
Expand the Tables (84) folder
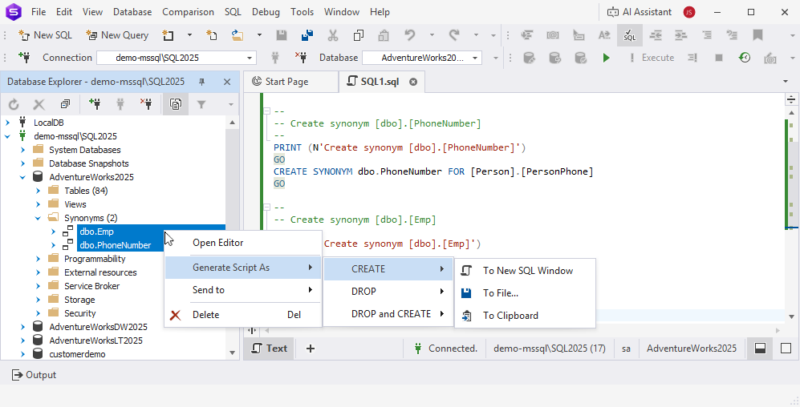[x=38, y=191]
